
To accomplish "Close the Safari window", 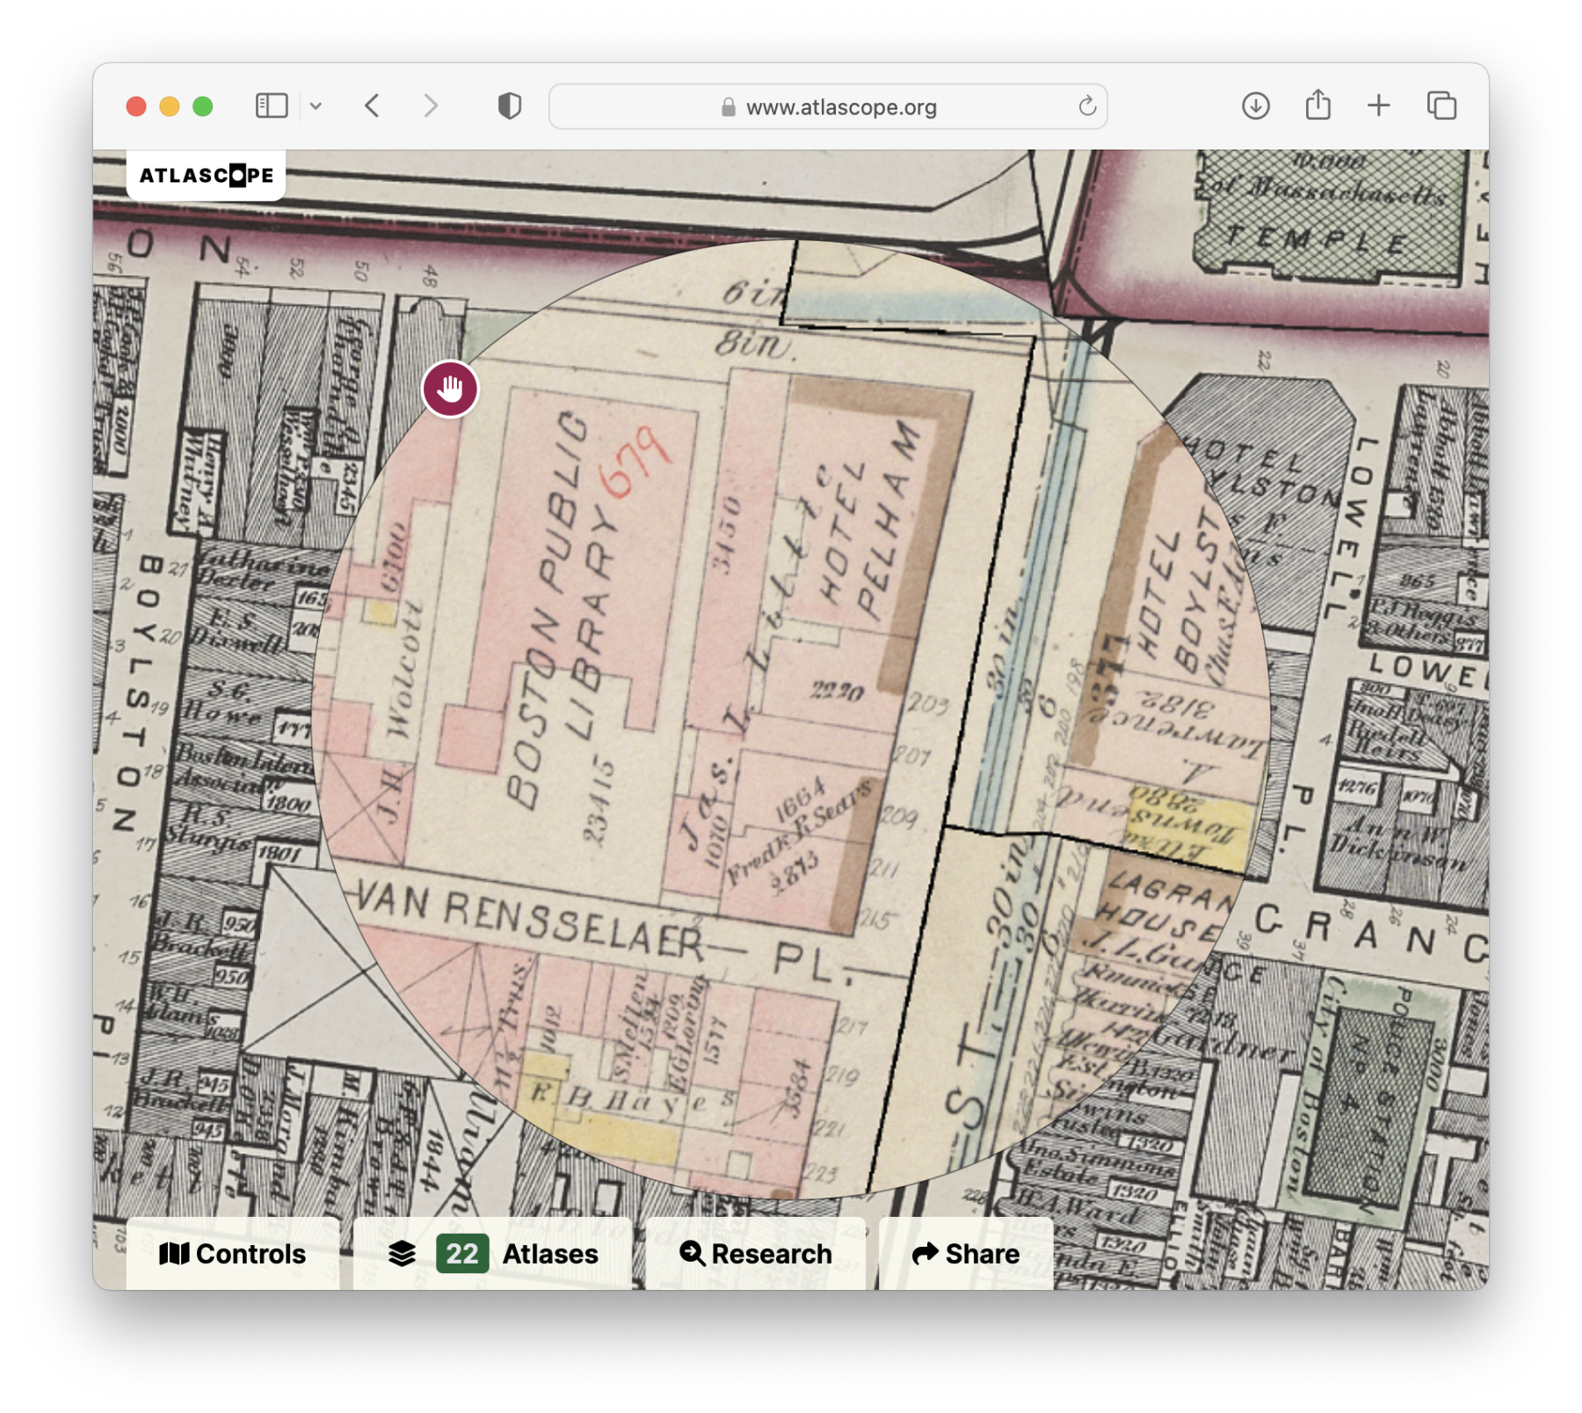I will tap(136, 106).
